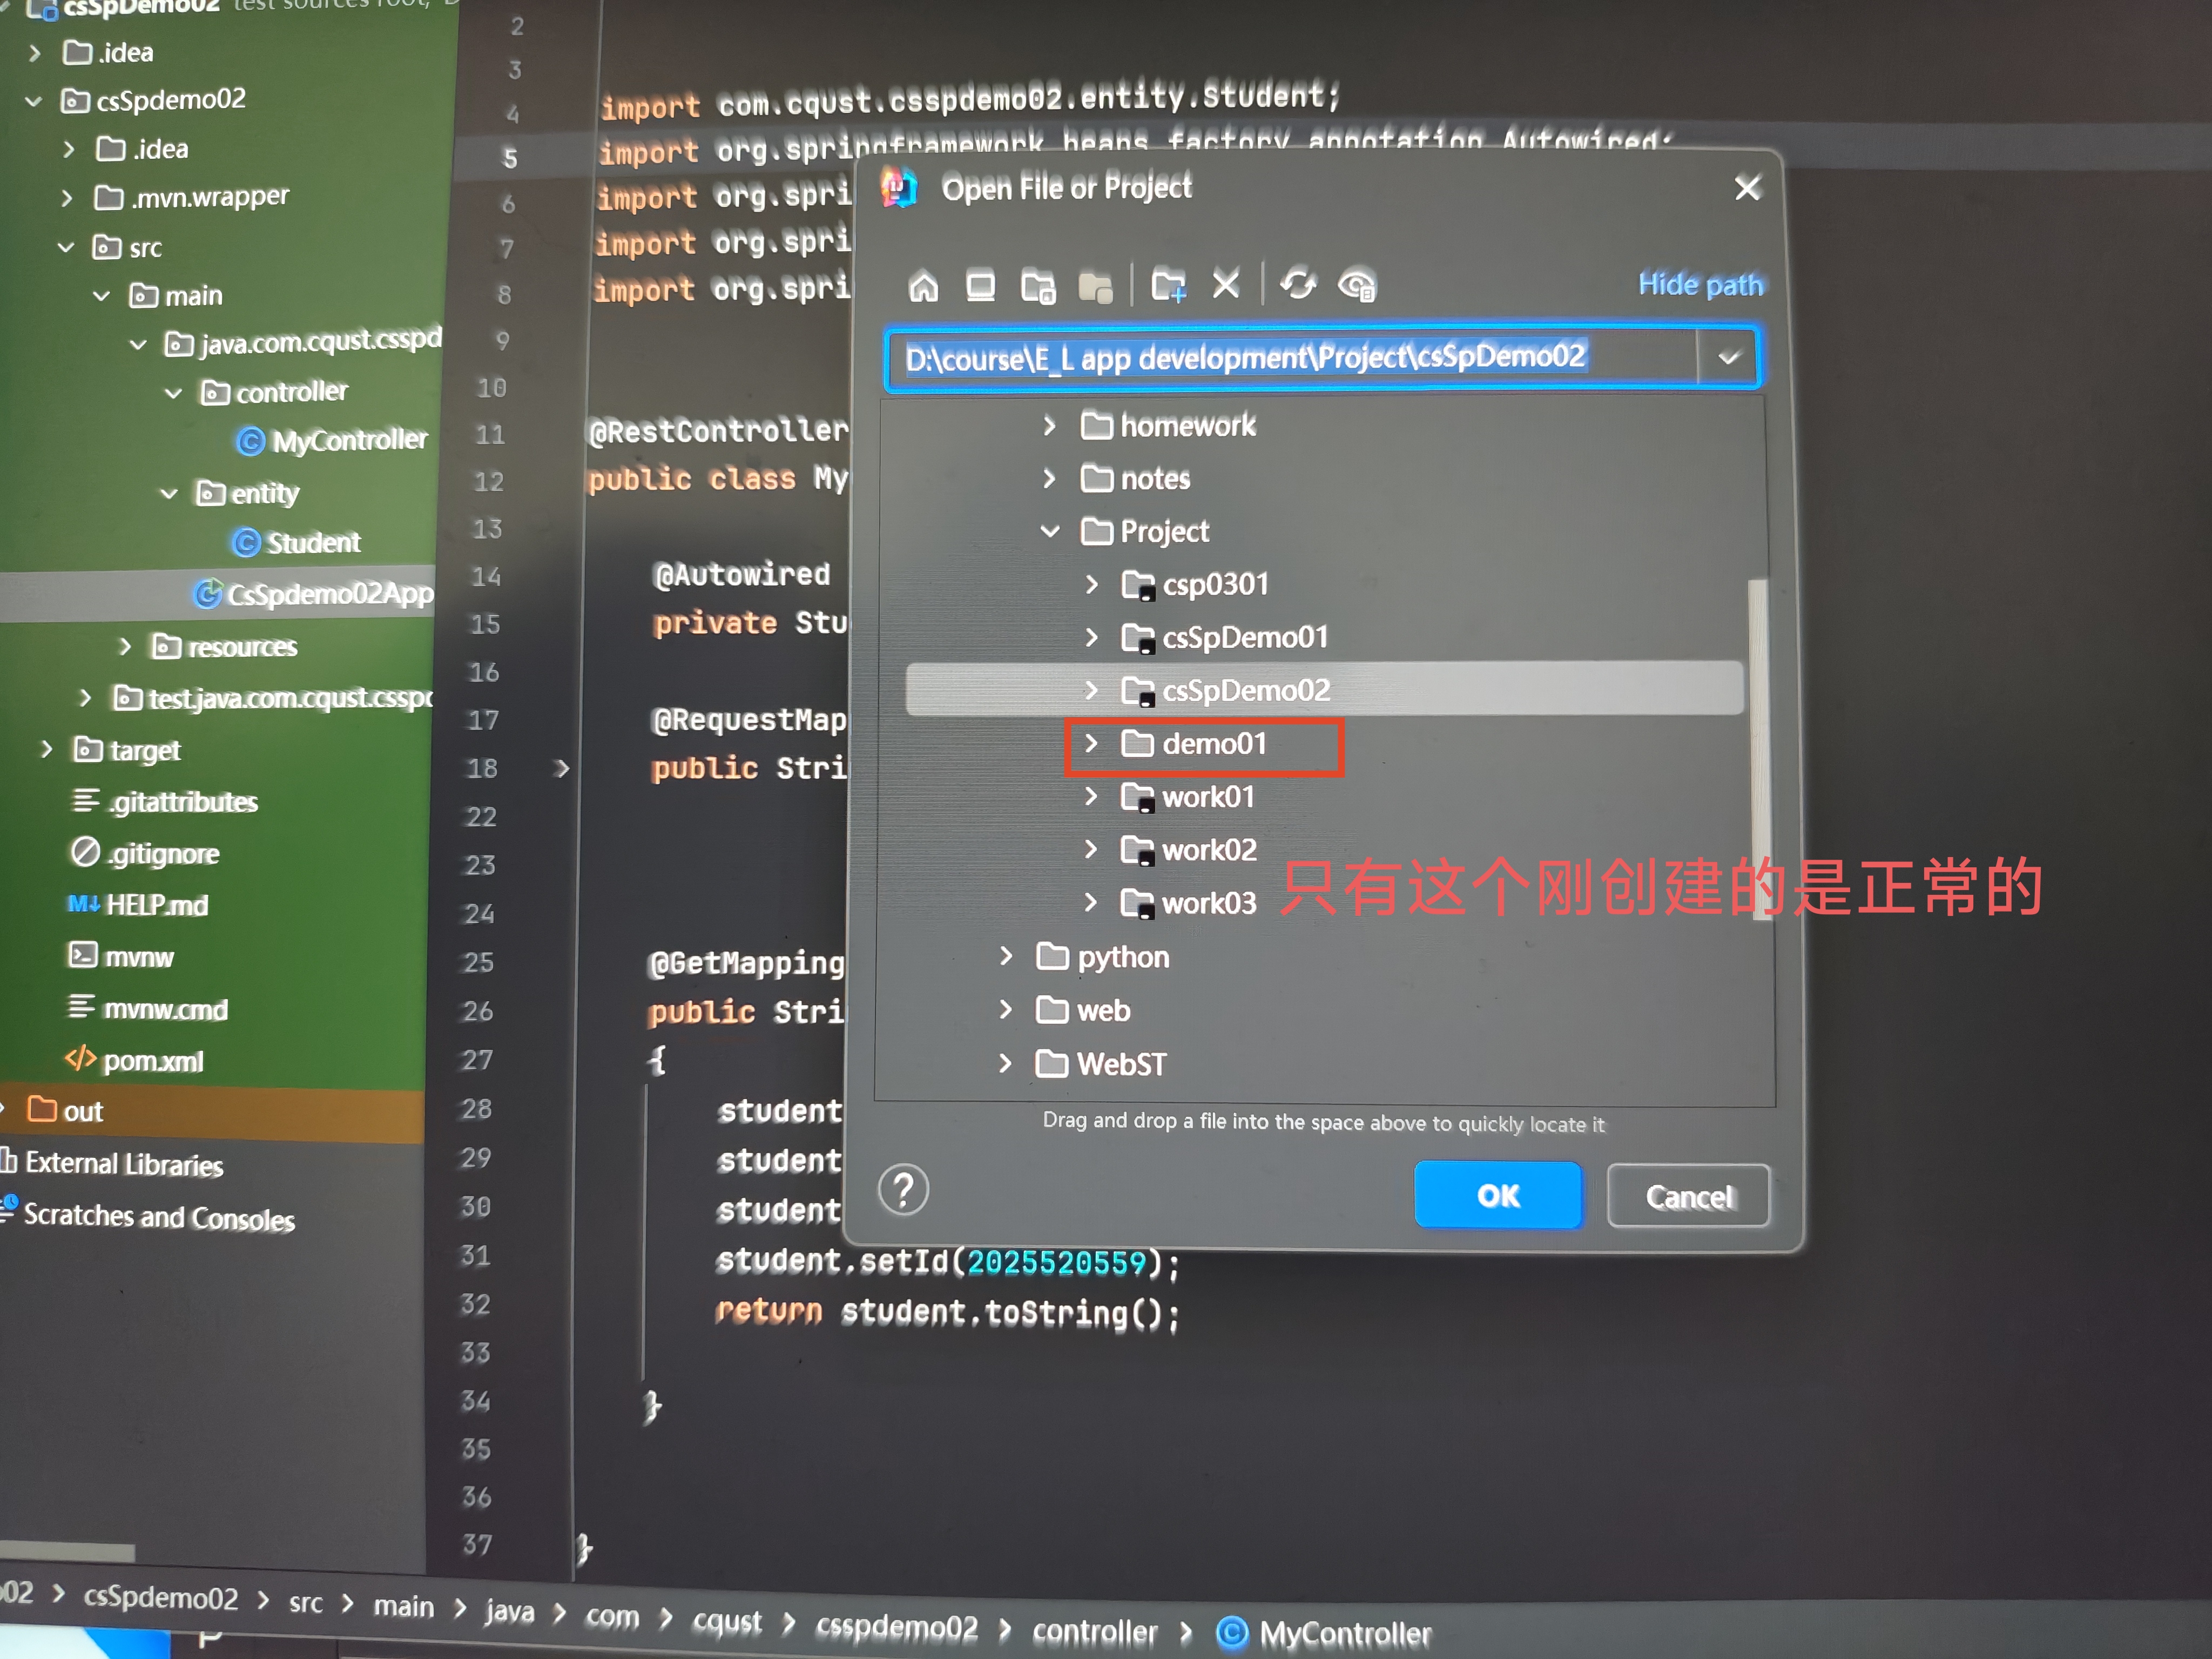This screenshot has height=1659, width=2212.
Task: Click the project directory icon
Action: 1038,287
